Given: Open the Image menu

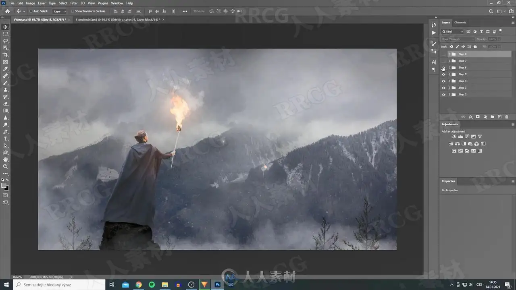Looking at the screenshot, I should (x=31, y=3).
